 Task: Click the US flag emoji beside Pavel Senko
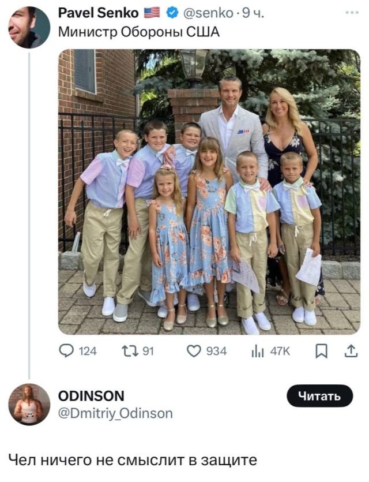pos(153,13)
